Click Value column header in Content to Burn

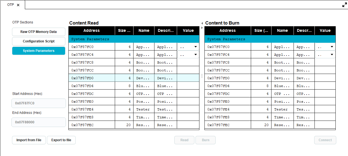pyautogui.click(x=325, y=30)
